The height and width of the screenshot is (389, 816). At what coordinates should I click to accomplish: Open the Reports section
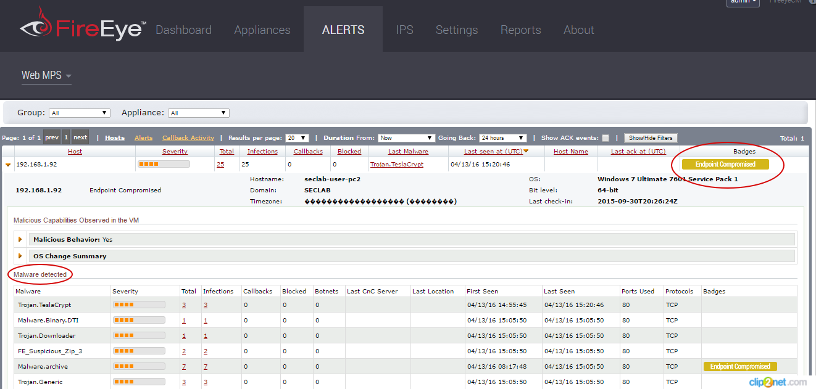[520, 30]
